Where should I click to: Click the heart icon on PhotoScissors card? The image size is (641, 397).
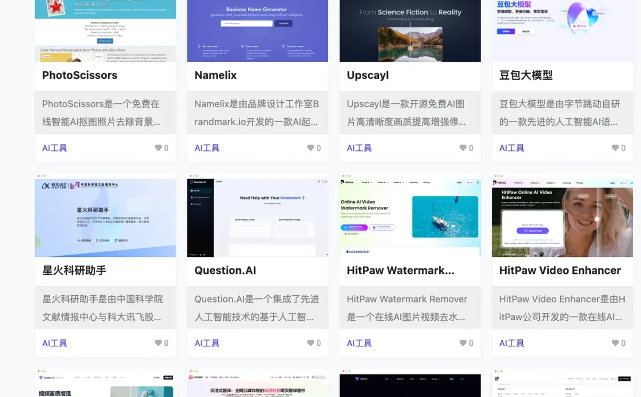tap(157, 148)
